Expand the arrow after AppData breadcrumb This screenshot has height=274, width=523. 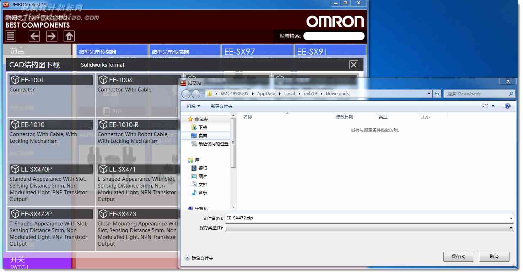(x=280, y=94)
